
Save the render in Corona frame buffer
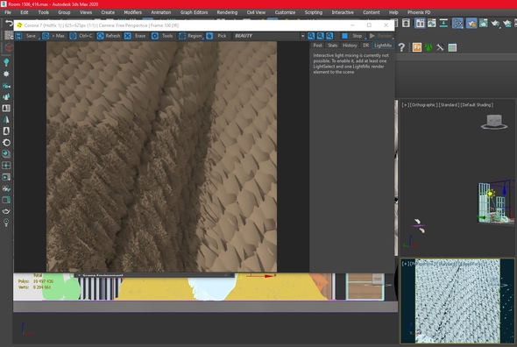click(x=26, y=36)
